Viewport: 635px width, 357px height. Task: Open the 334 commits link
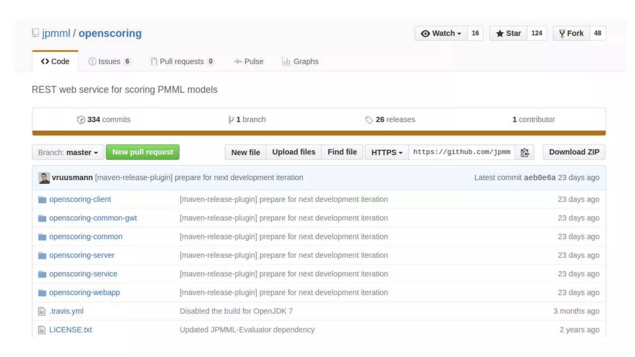104,120
